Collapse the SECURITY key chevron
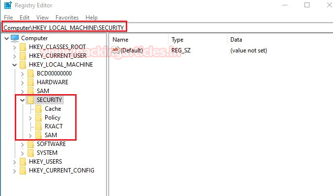 tap(22, 100)
